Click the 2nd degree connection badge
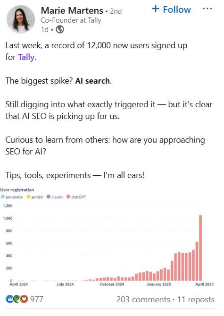The width and height of the screenshot is (224, 316). [116, 11]
